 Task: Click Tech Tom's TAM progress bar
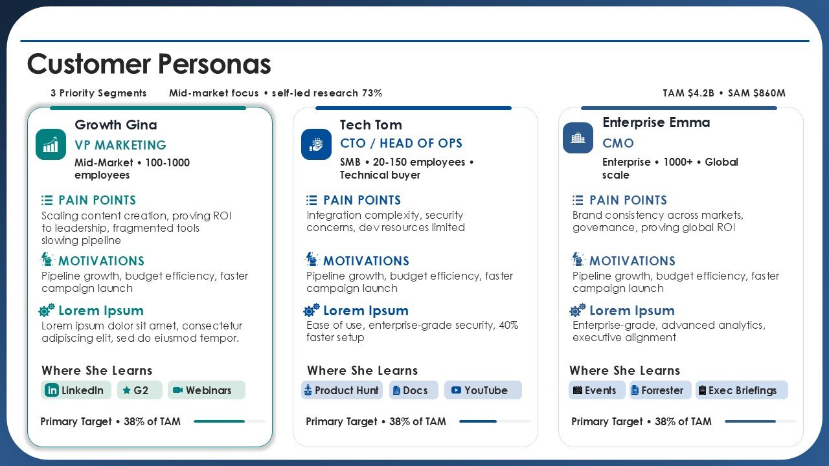pyautogui.click(x=495, y=421)
